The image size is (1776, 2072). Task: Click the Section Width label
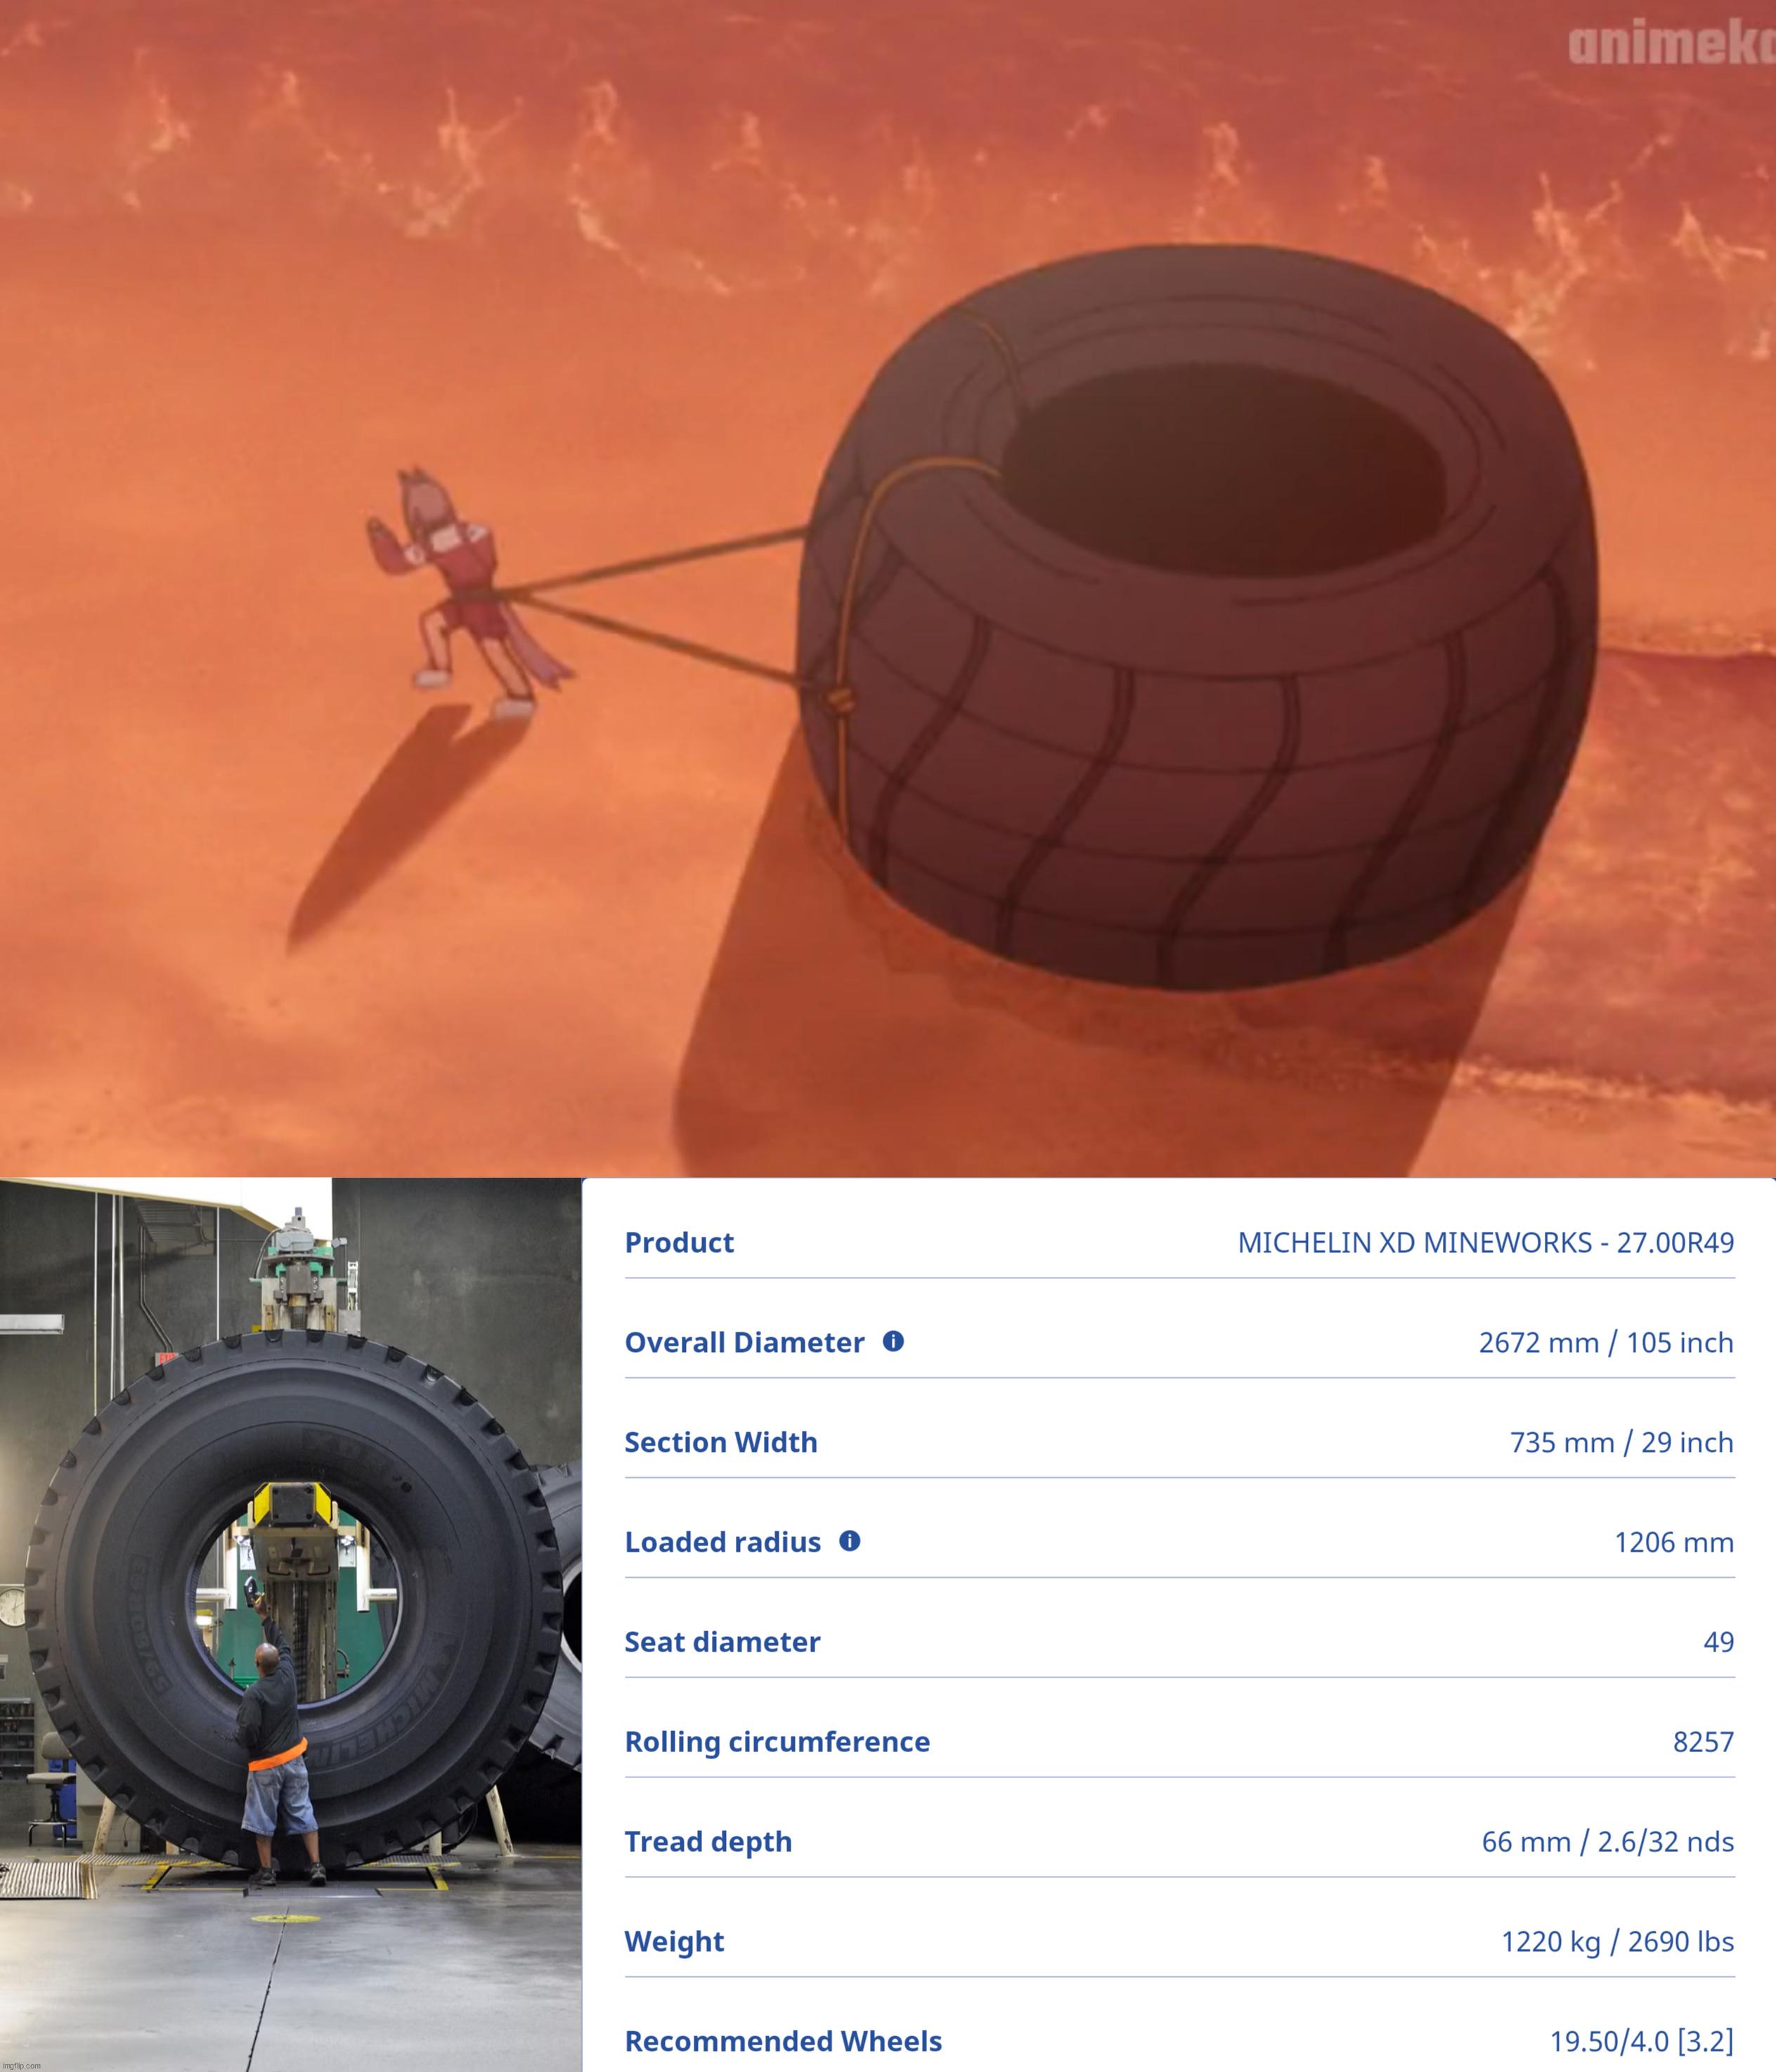720,1442
